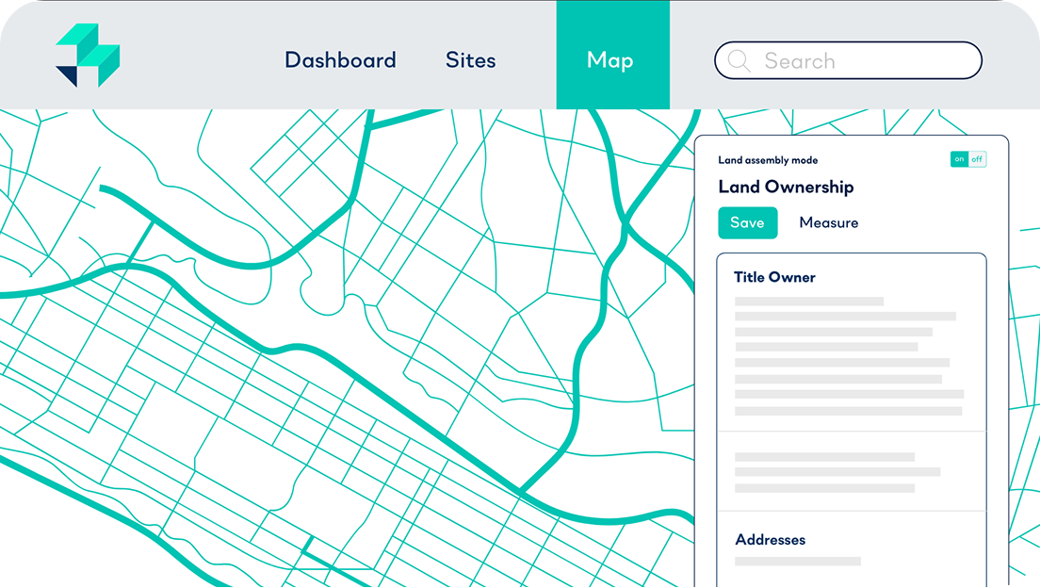Go to the Sites page
1040x588 pixels.
pos(470,60)
